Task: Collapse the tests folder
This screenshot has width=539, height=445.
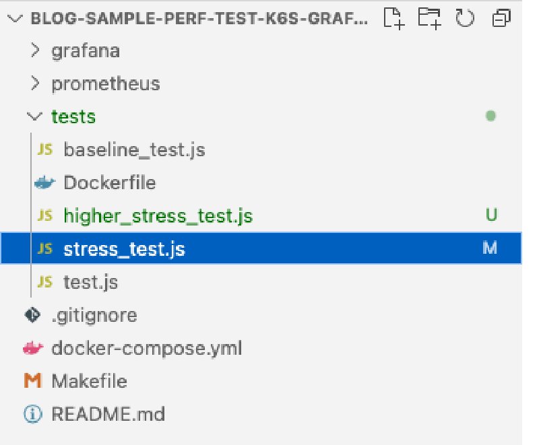Action: pyautogui.click(x=34, y=116)
